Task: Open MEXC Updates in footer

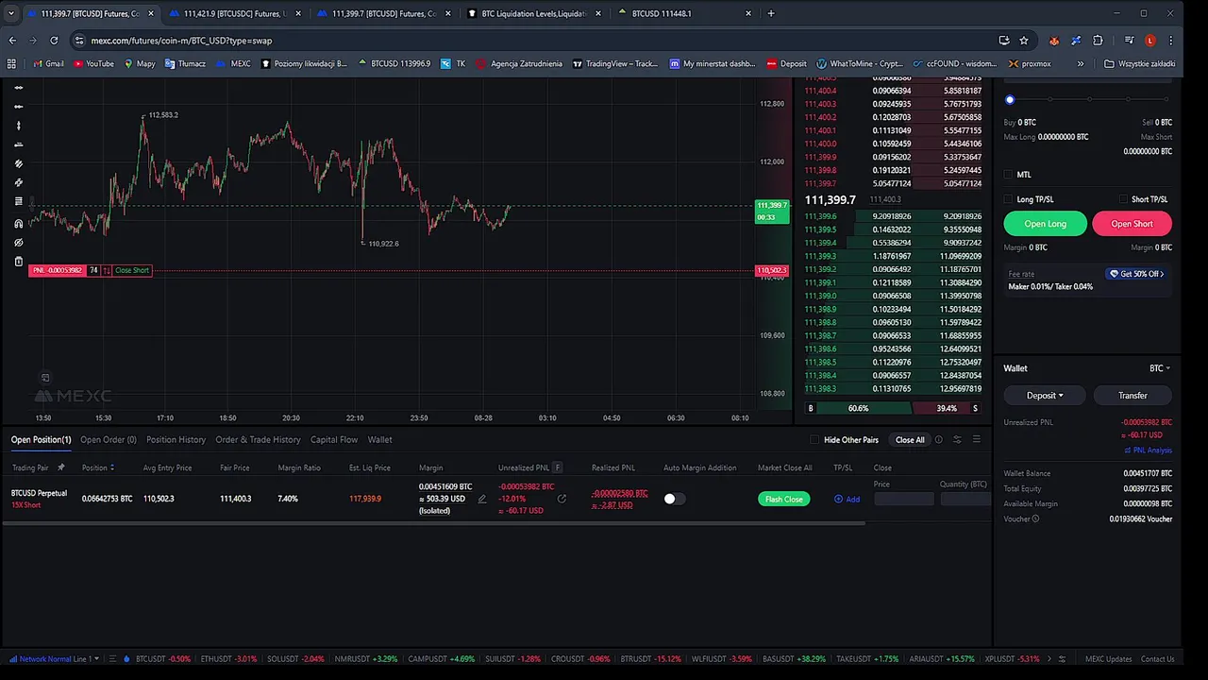Action: click(x=1108, y=658)
